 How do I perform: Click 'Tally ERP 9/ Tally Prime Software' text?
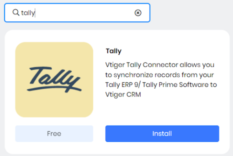point(157,85)
